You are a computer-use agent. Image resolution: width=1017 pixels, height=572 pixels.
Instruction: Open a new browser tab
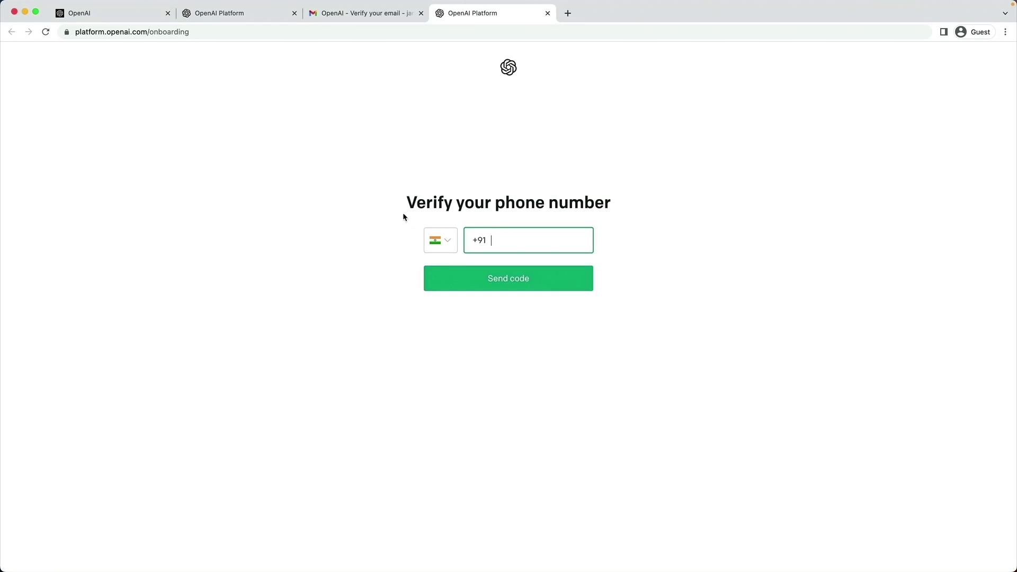click(x=568, y=13)
